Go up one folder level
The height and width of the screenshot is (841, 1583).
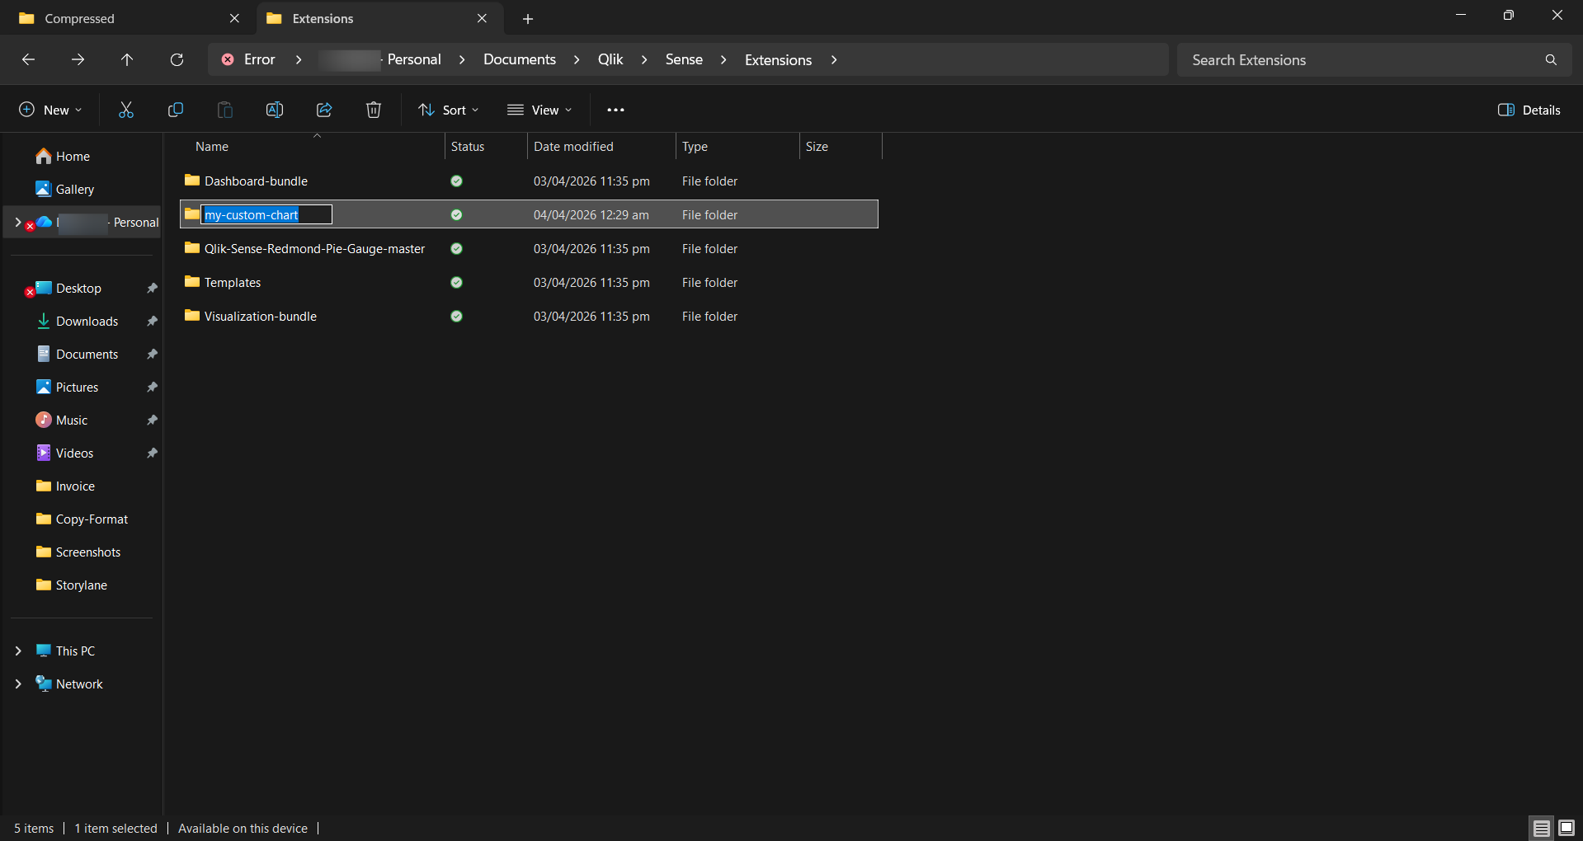[127, 59]
